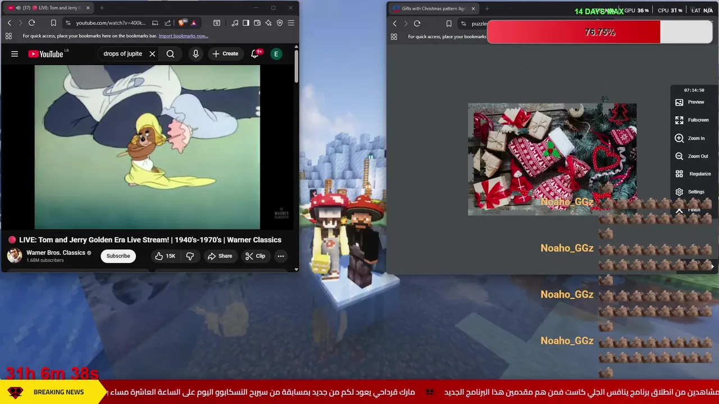
Task: Open more actions three-dot menu under video
Action: click(280, 256)
